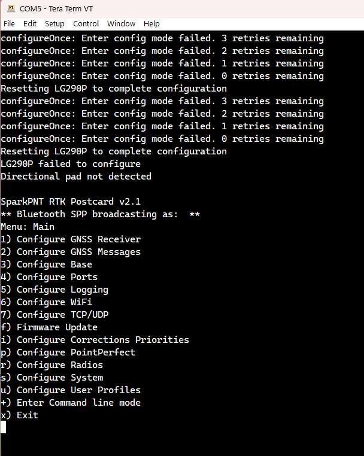This screenshot has height=456, width=364.
Task: Click the 'Configure GNSS Receiver' menu line
Action: [x=71, y=239]
